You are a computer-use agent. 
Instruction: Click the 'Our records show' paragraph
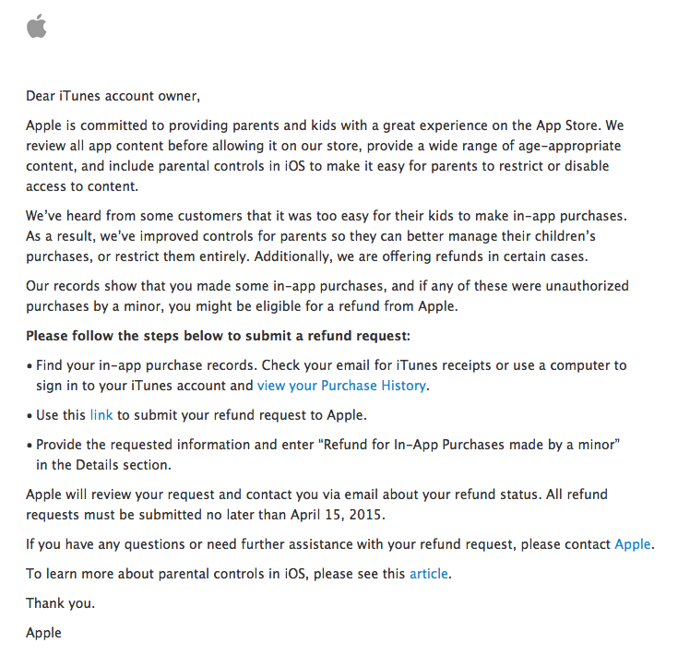coord(327,296)
